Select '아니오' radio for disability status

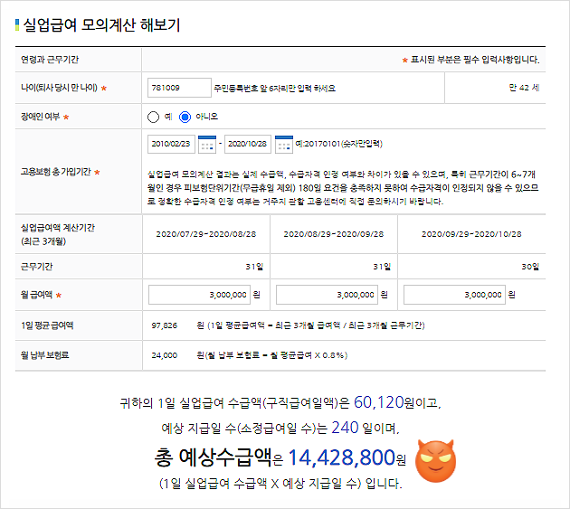tap(185, 117)
